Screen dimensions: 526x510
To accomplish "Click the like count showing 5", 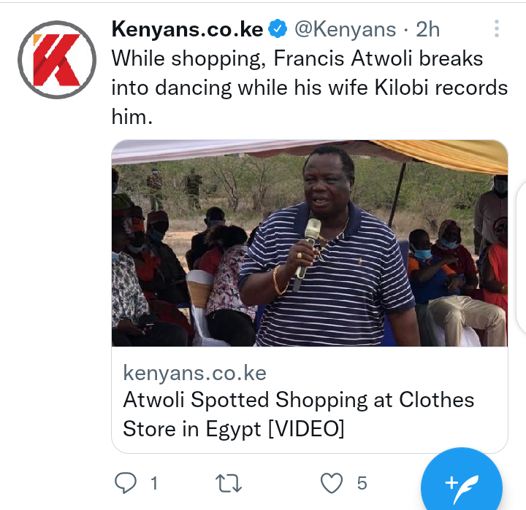I will click(x=362, y=483).
